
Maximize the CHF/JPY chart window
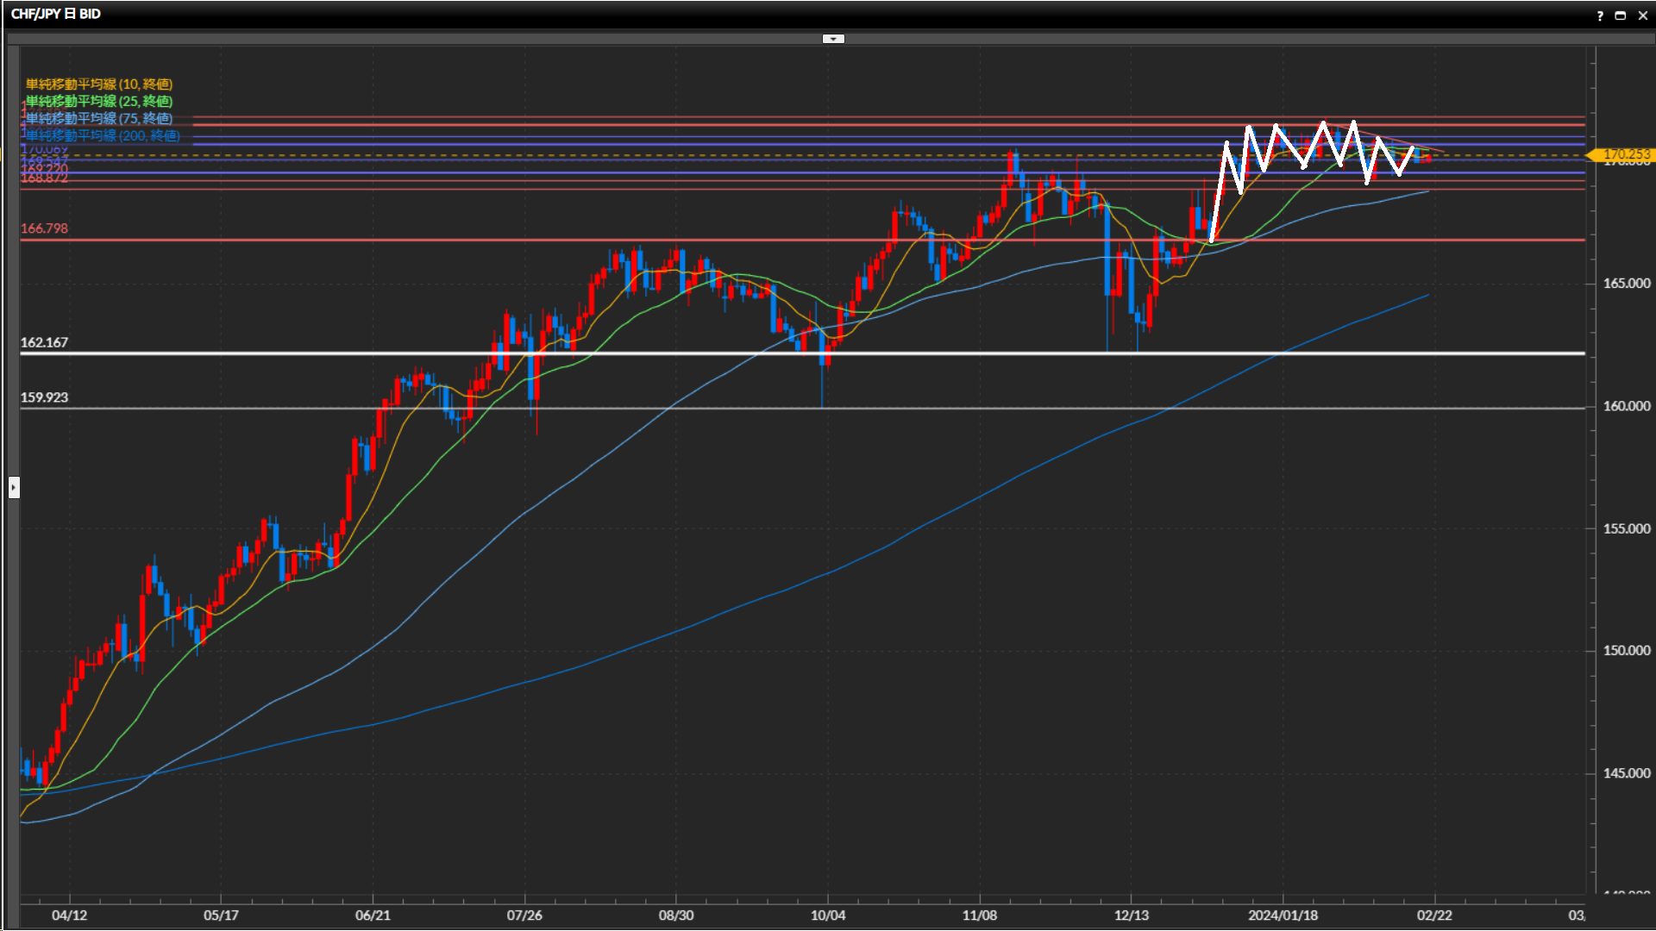[x=1621, y=16]
